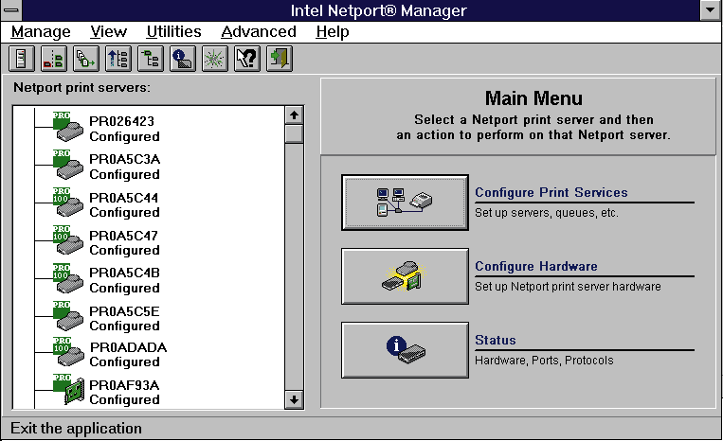Select the PR0A5C44 PRO 100 server icon

click(x=68, y=203)
